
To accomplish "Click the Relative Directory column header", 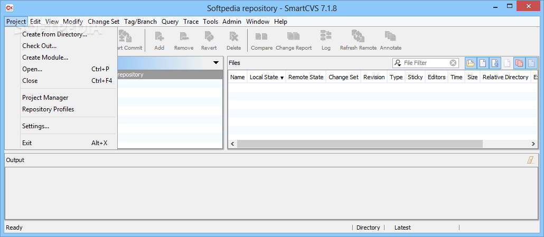I will pos(505,77).
